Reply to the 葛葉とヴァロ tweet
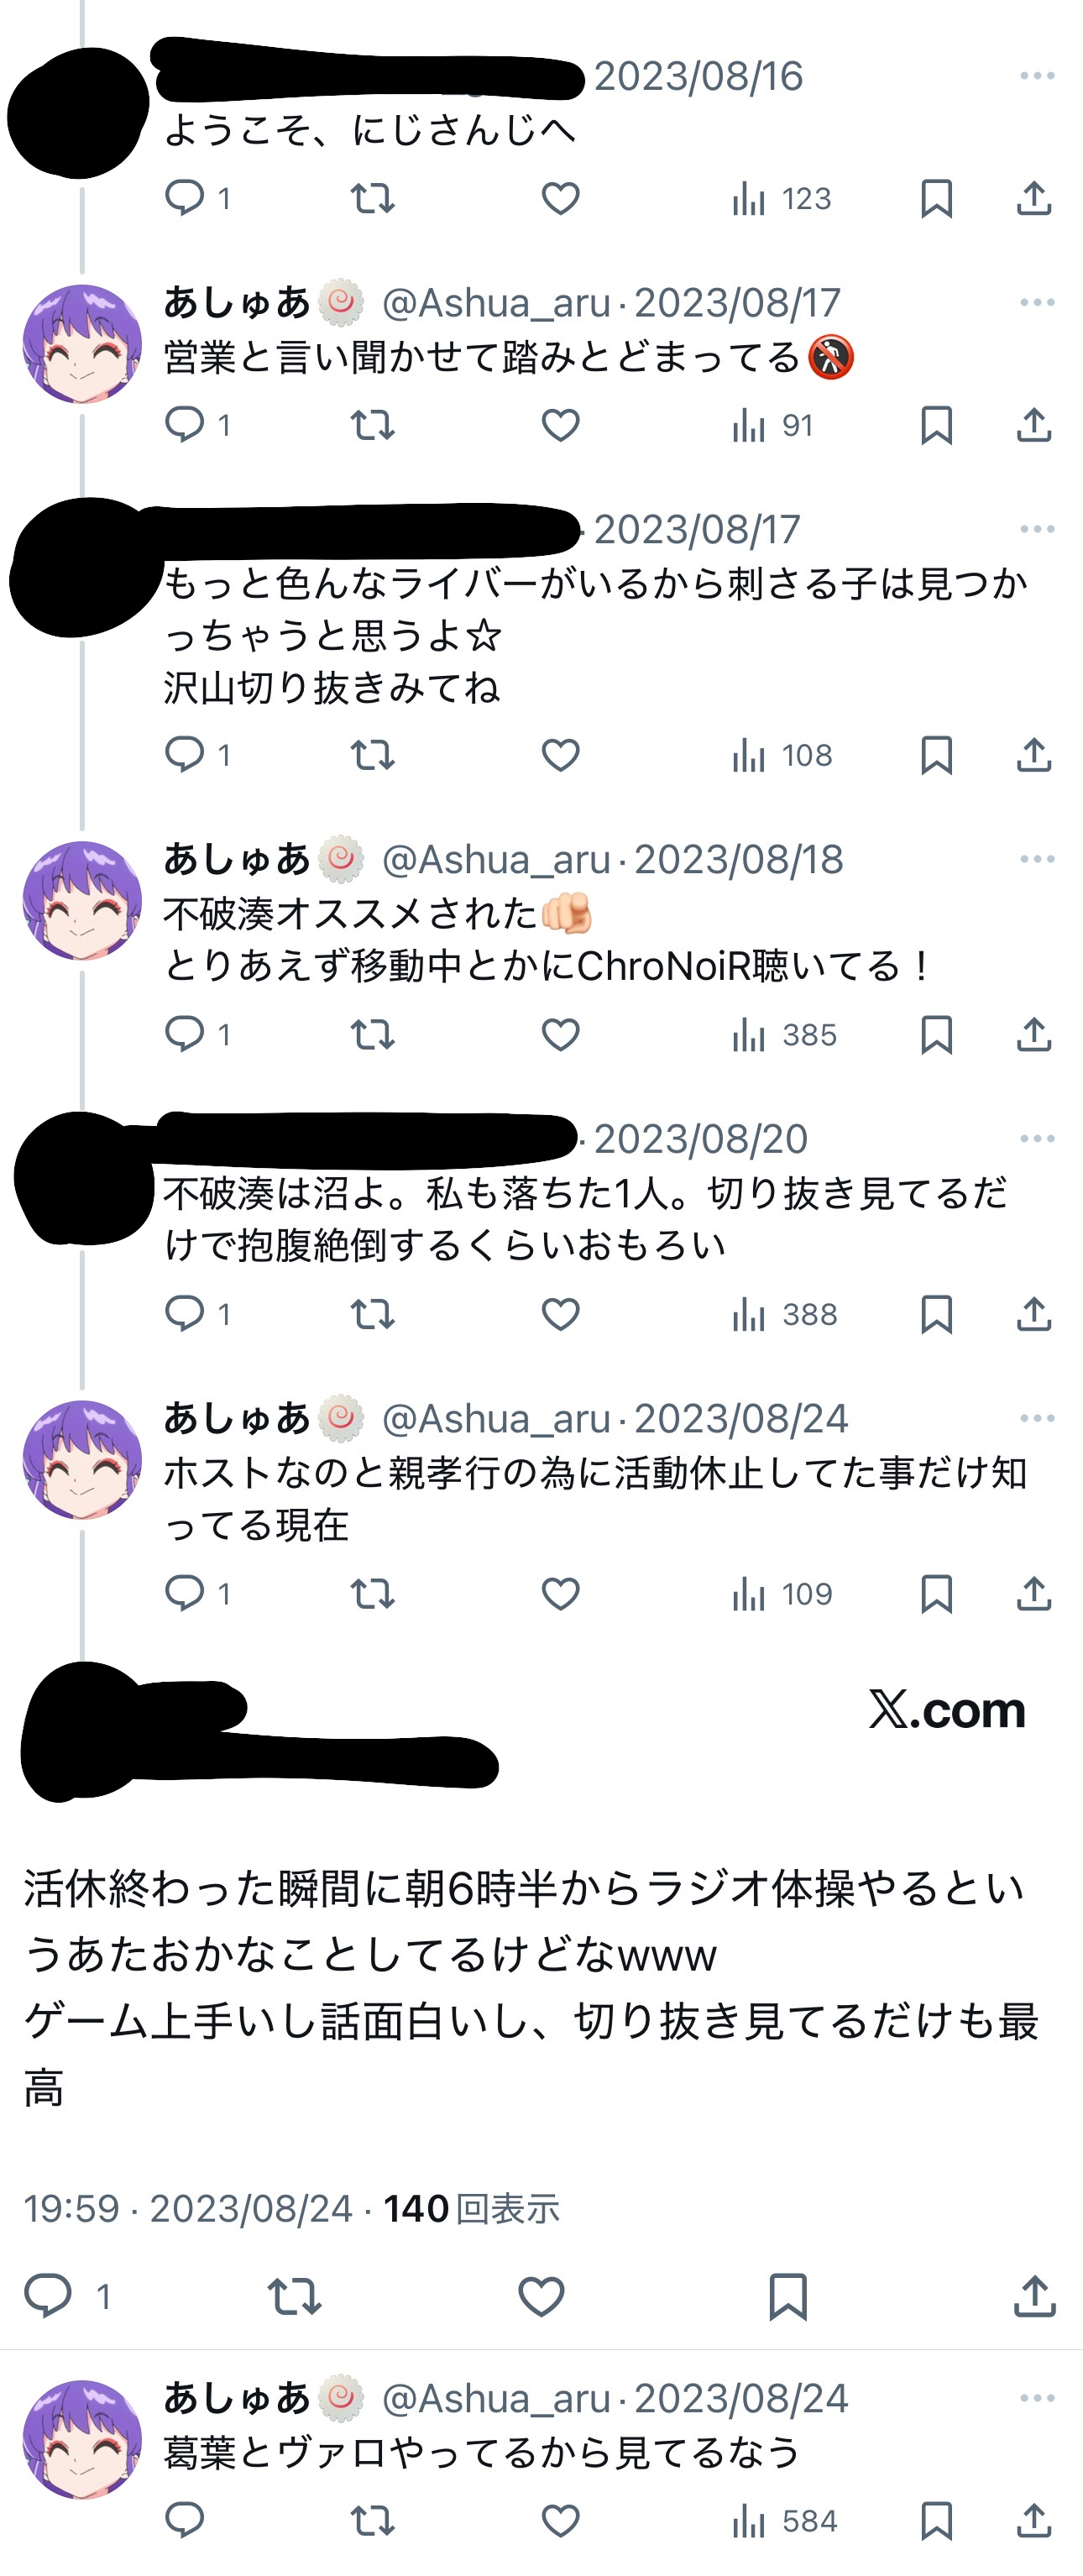The image size is (1083, 2576). [185, 2521]
